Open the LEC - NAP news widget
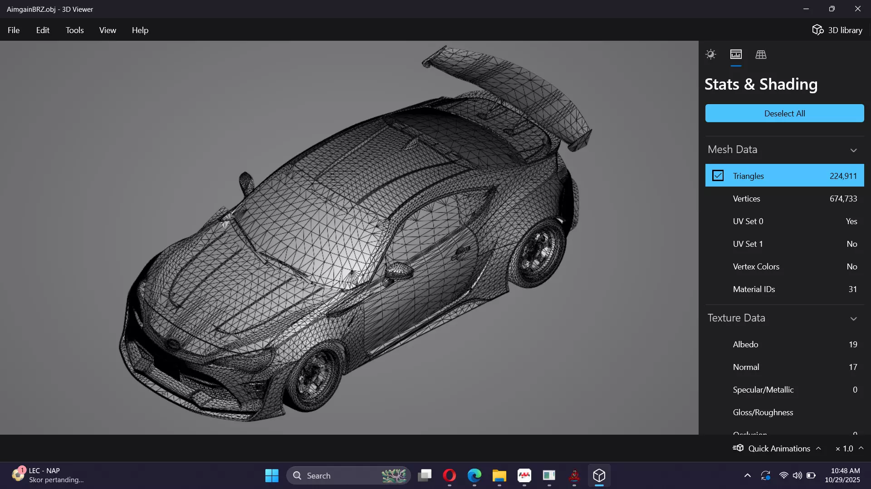The height and width of the screenshot is (489, 871). [x=48, y=475]
